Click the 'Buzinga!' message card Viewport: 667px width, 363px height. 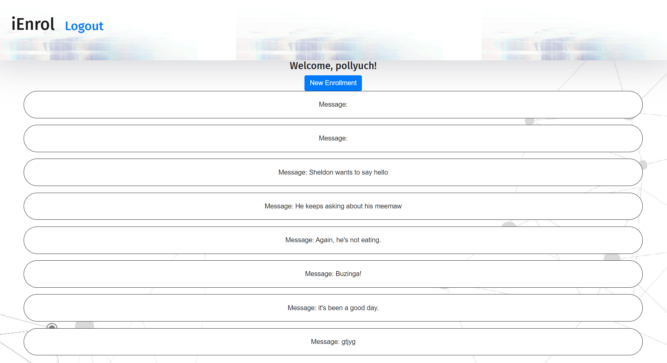click(x=333, y=274)
